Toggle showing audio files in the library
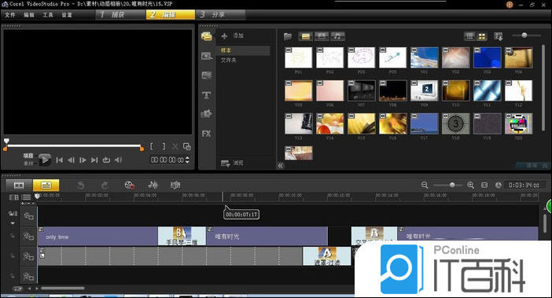 tap(337, 36)
